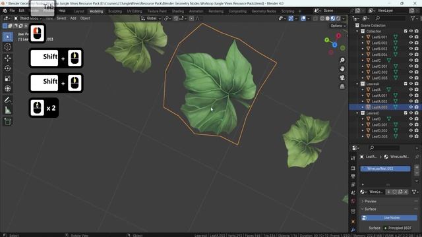Viewport: 422px width, 237px height.
Task: Select the Select Box tool
Action: click(x=7, y=37)
